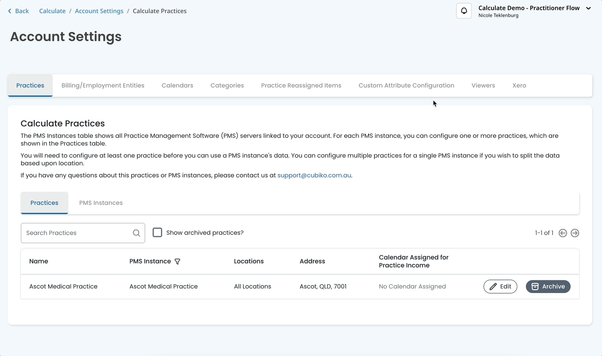Image resolution: width=602 pixels, height=356 pixels.
Task: Go to previous page arrow
Action: [562, 233]
